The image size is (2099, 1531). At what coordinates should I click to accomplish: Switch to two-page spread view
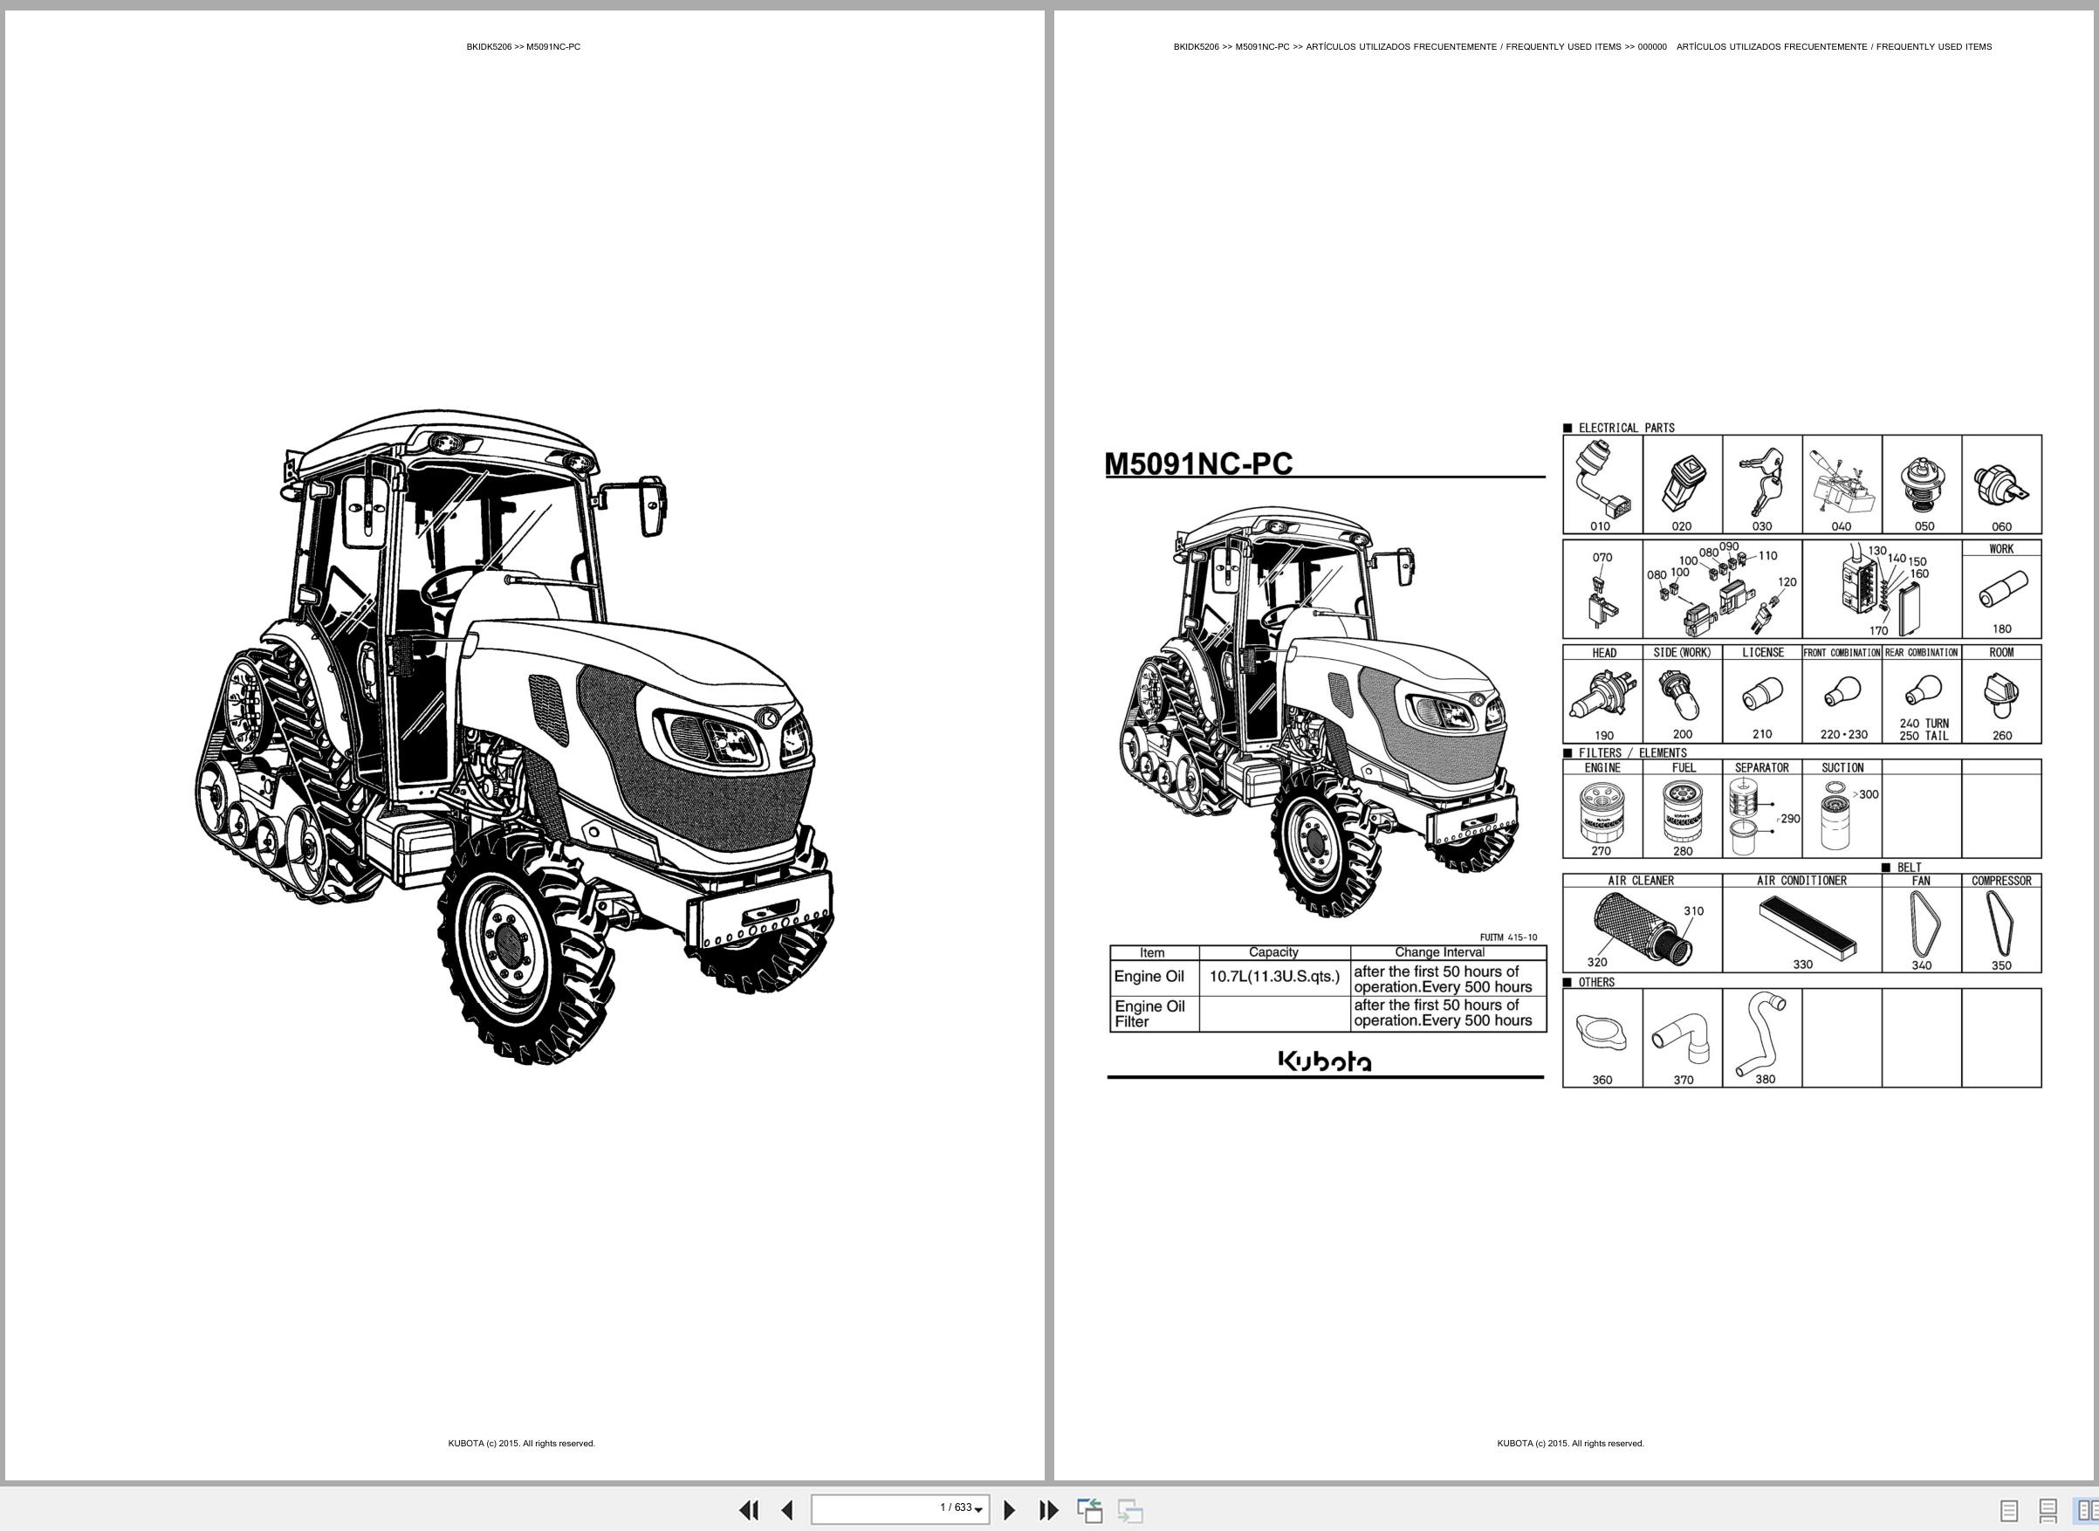coord(2086,1511)
